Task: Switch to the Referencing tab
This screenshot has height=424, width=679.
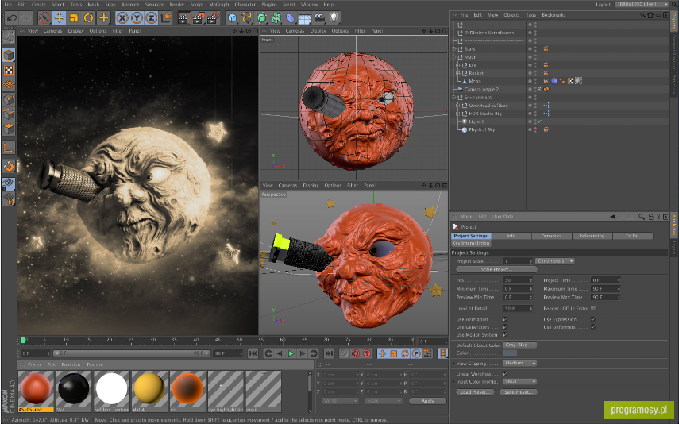Action: (592, 236)
